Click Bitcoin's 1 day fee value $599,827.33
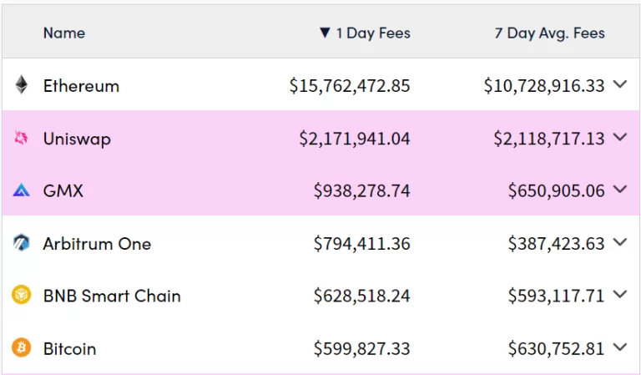 click(361, 348)
